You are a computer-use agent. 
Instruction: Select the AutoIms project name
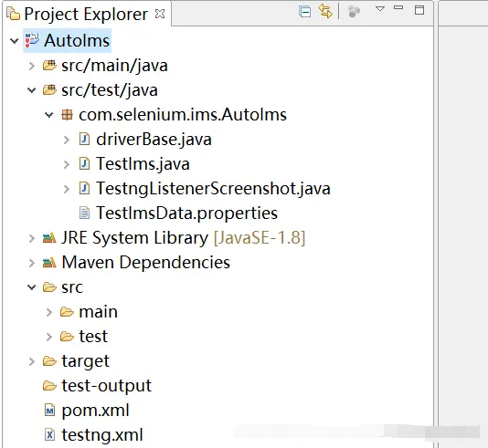[x=77, y=41]
